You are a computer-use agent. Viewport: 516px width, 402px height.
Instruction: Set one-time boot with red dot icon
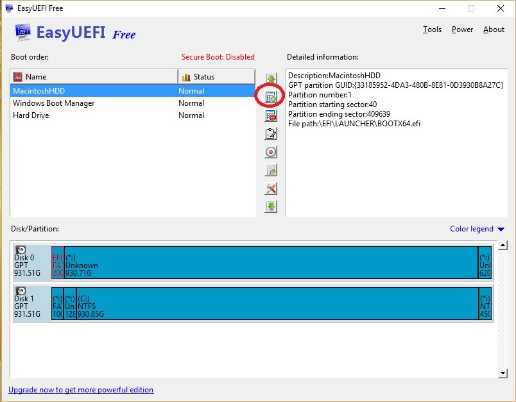coord(271,152)
